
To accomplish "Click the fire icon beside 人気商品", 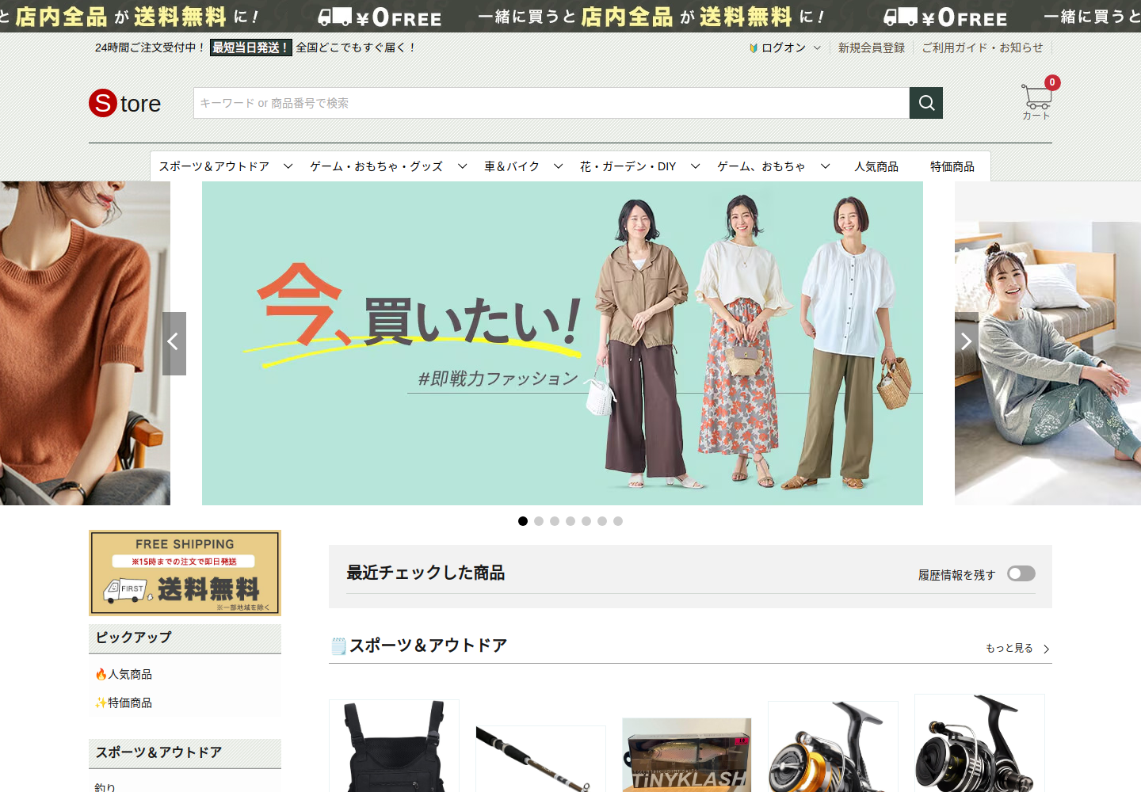I will pyautogui.click(x=101, y=674).
